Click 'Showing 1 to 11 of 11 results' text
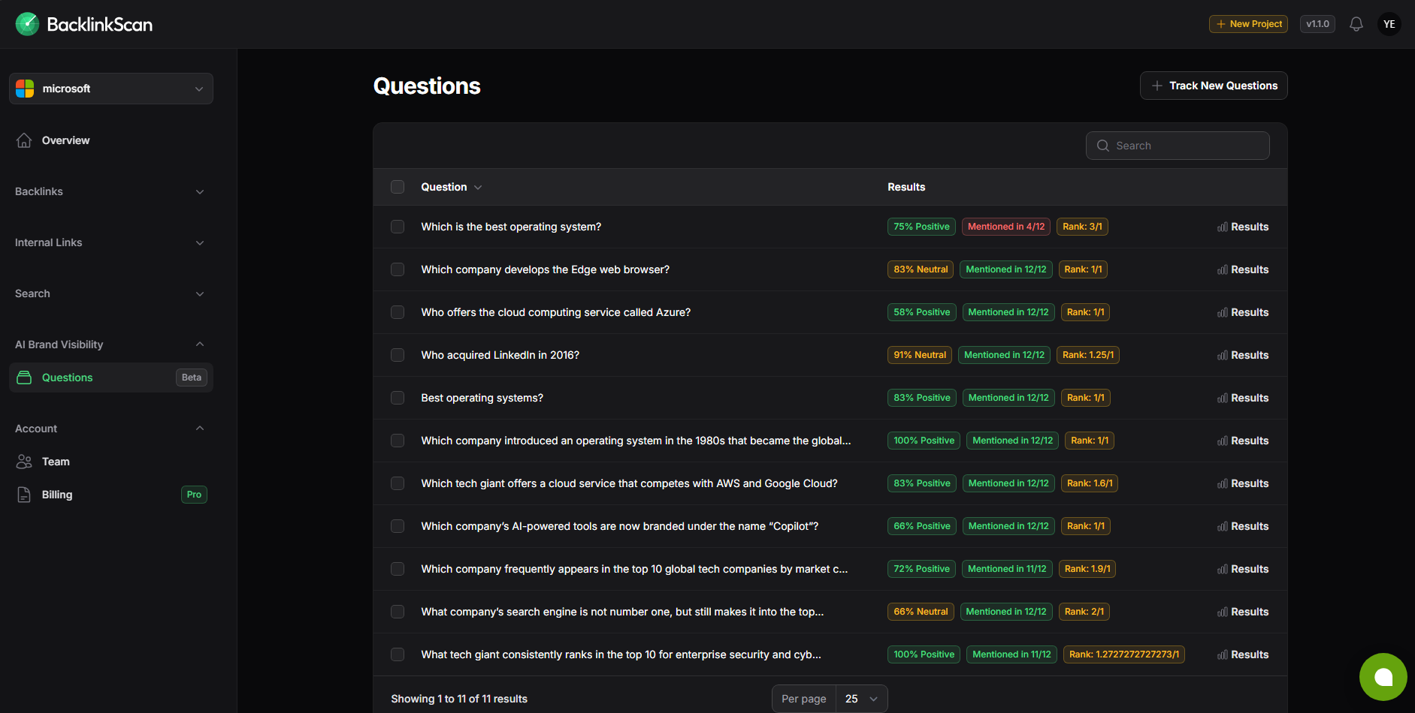Viewport: 1415px width, 713px height. coord(459,699)
